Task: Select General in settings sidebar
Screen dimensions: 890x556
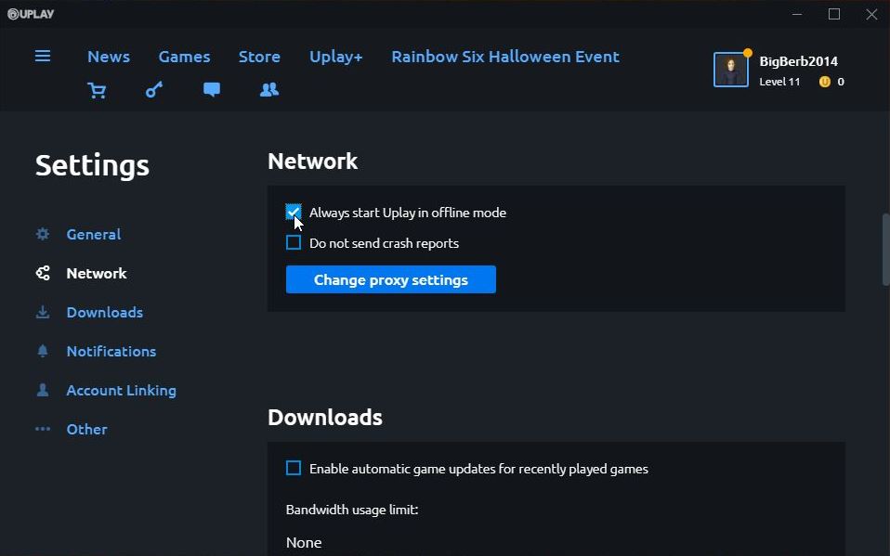Action: 94,234
